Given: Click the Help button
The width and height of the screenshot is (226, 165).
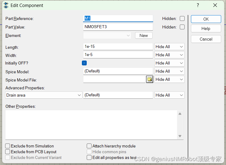Looking at the screenshot, I should click(206, 28).
